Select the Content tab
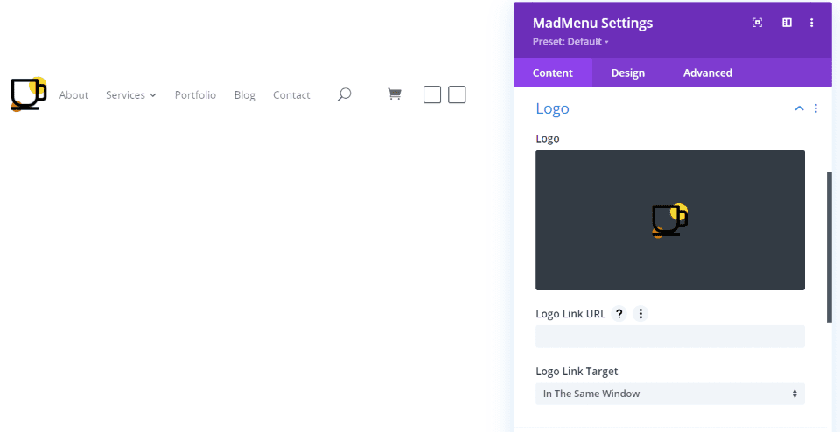This screenshot has height=432, width=840. (x=552, y=73)
